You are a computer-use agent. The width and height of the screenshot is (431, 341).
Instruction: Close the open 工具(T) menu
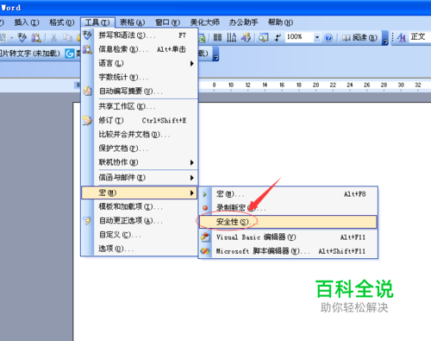point(97,22)
